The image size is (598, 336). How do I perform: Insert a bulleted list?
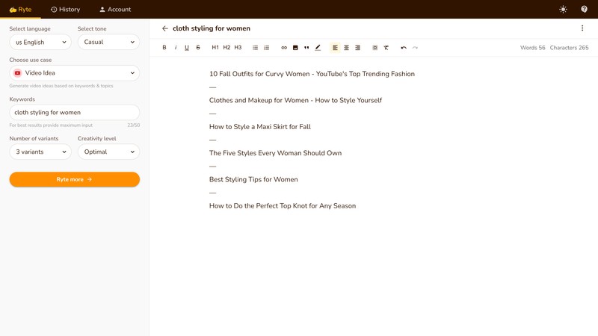pos(255,48)
